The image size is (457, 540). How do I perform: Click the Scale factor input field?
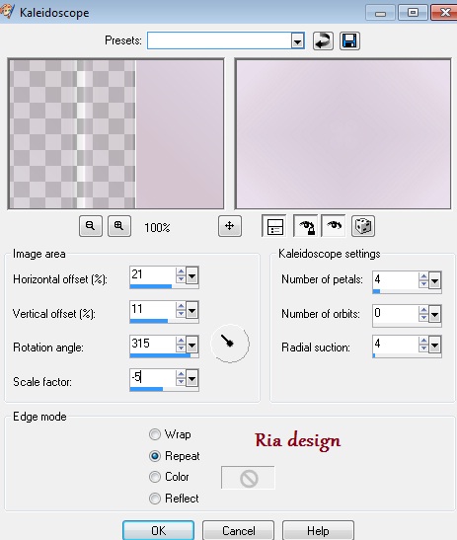[153, 378]
